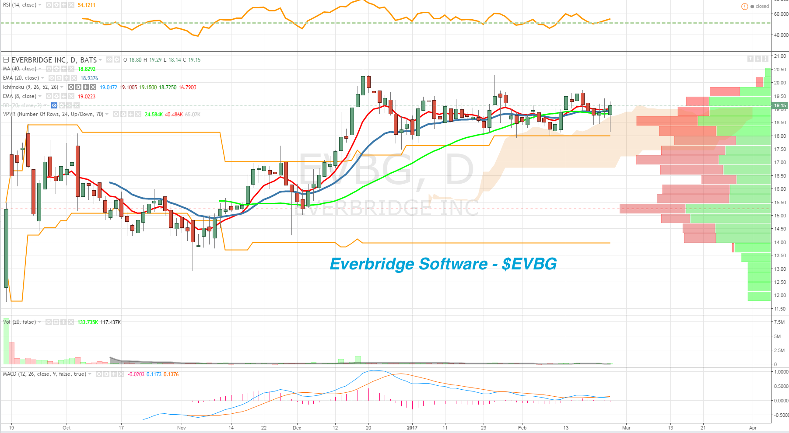Open MACD settings gear
The height and width of the screenshot is (433, 789).
click(106, 374)
